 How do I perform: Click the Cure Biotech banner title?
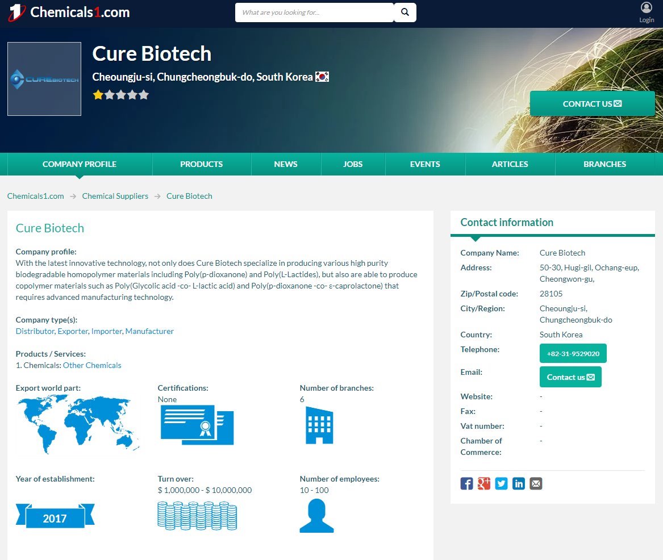152,54
